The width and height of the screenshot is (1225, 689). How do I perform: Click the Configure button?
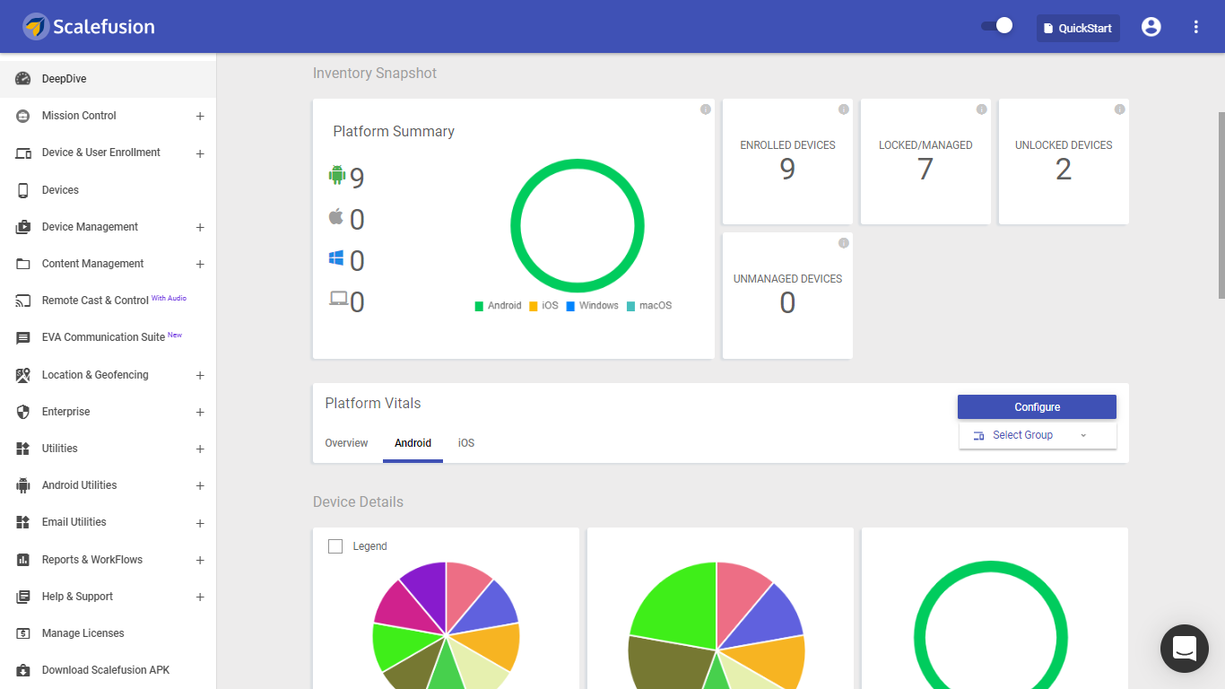click(x=1037, y=407)
